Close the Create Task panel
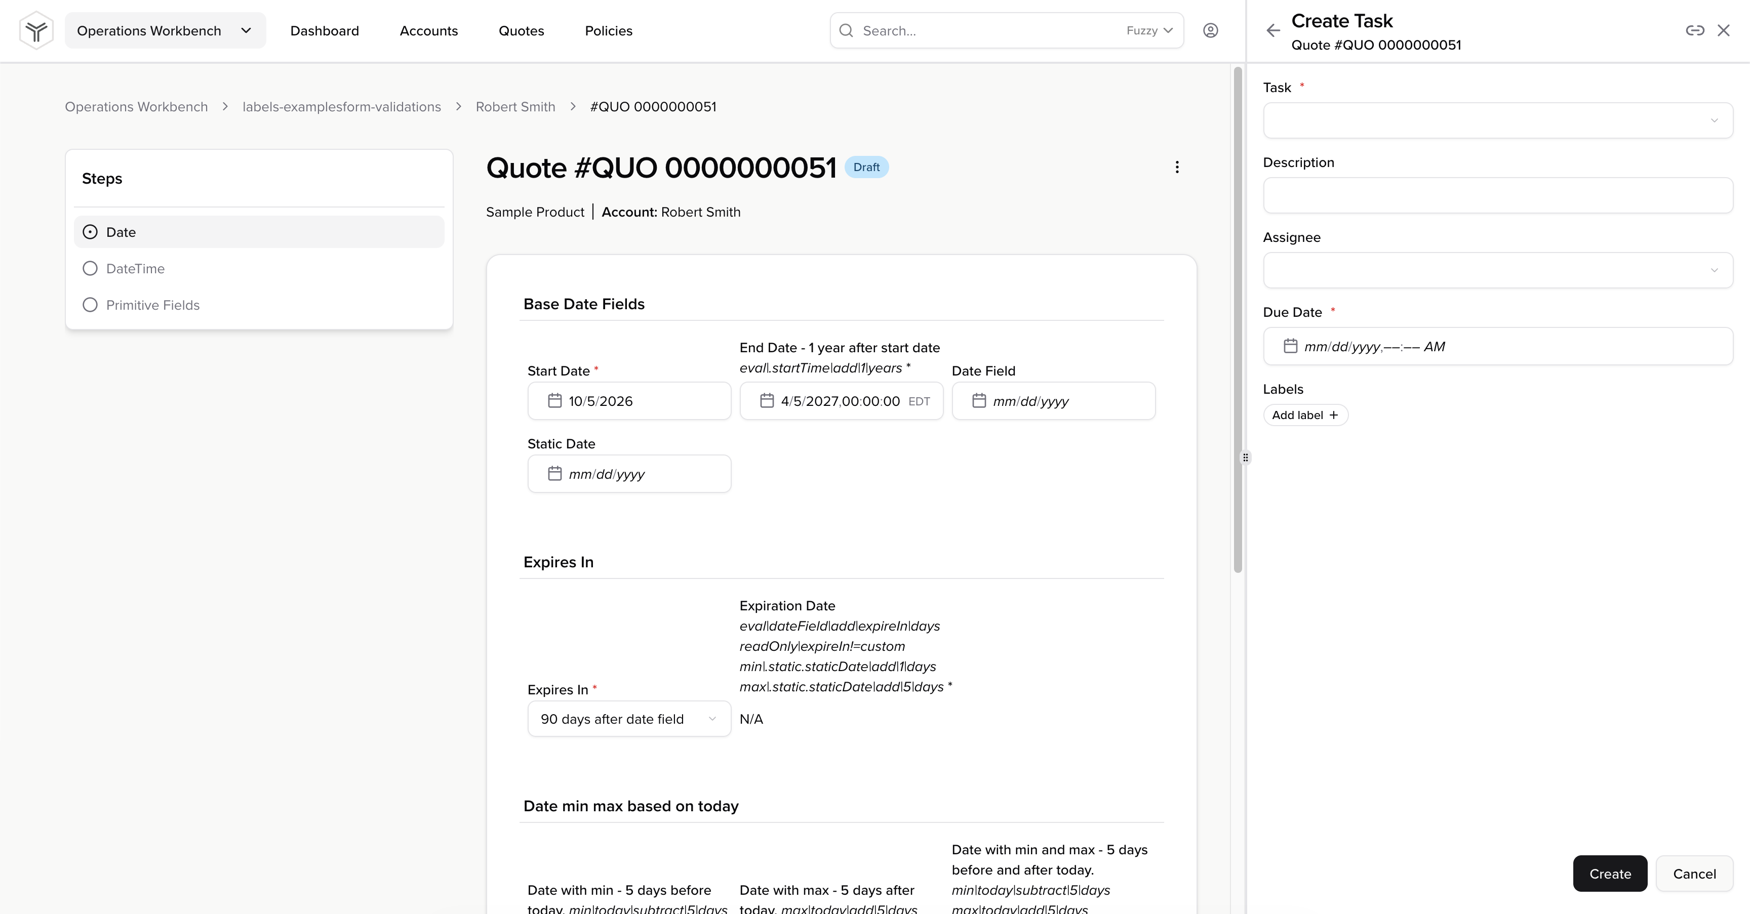This screenshot has width=1750, height=914. pyautogui.click(x=1724, y=30)
